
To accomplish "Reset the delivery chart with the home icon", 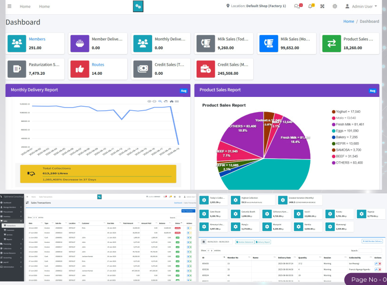I will pos(172,101).
